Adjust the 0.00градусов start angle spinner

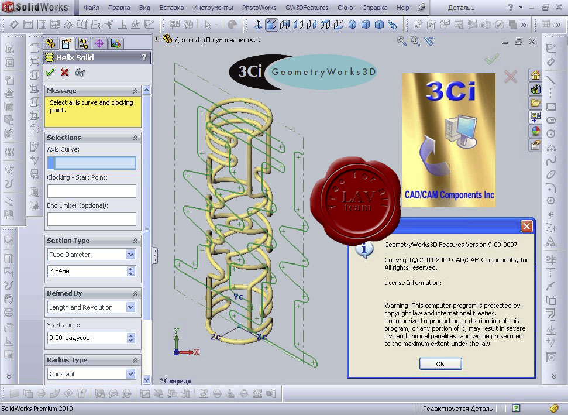coord(131,338)
